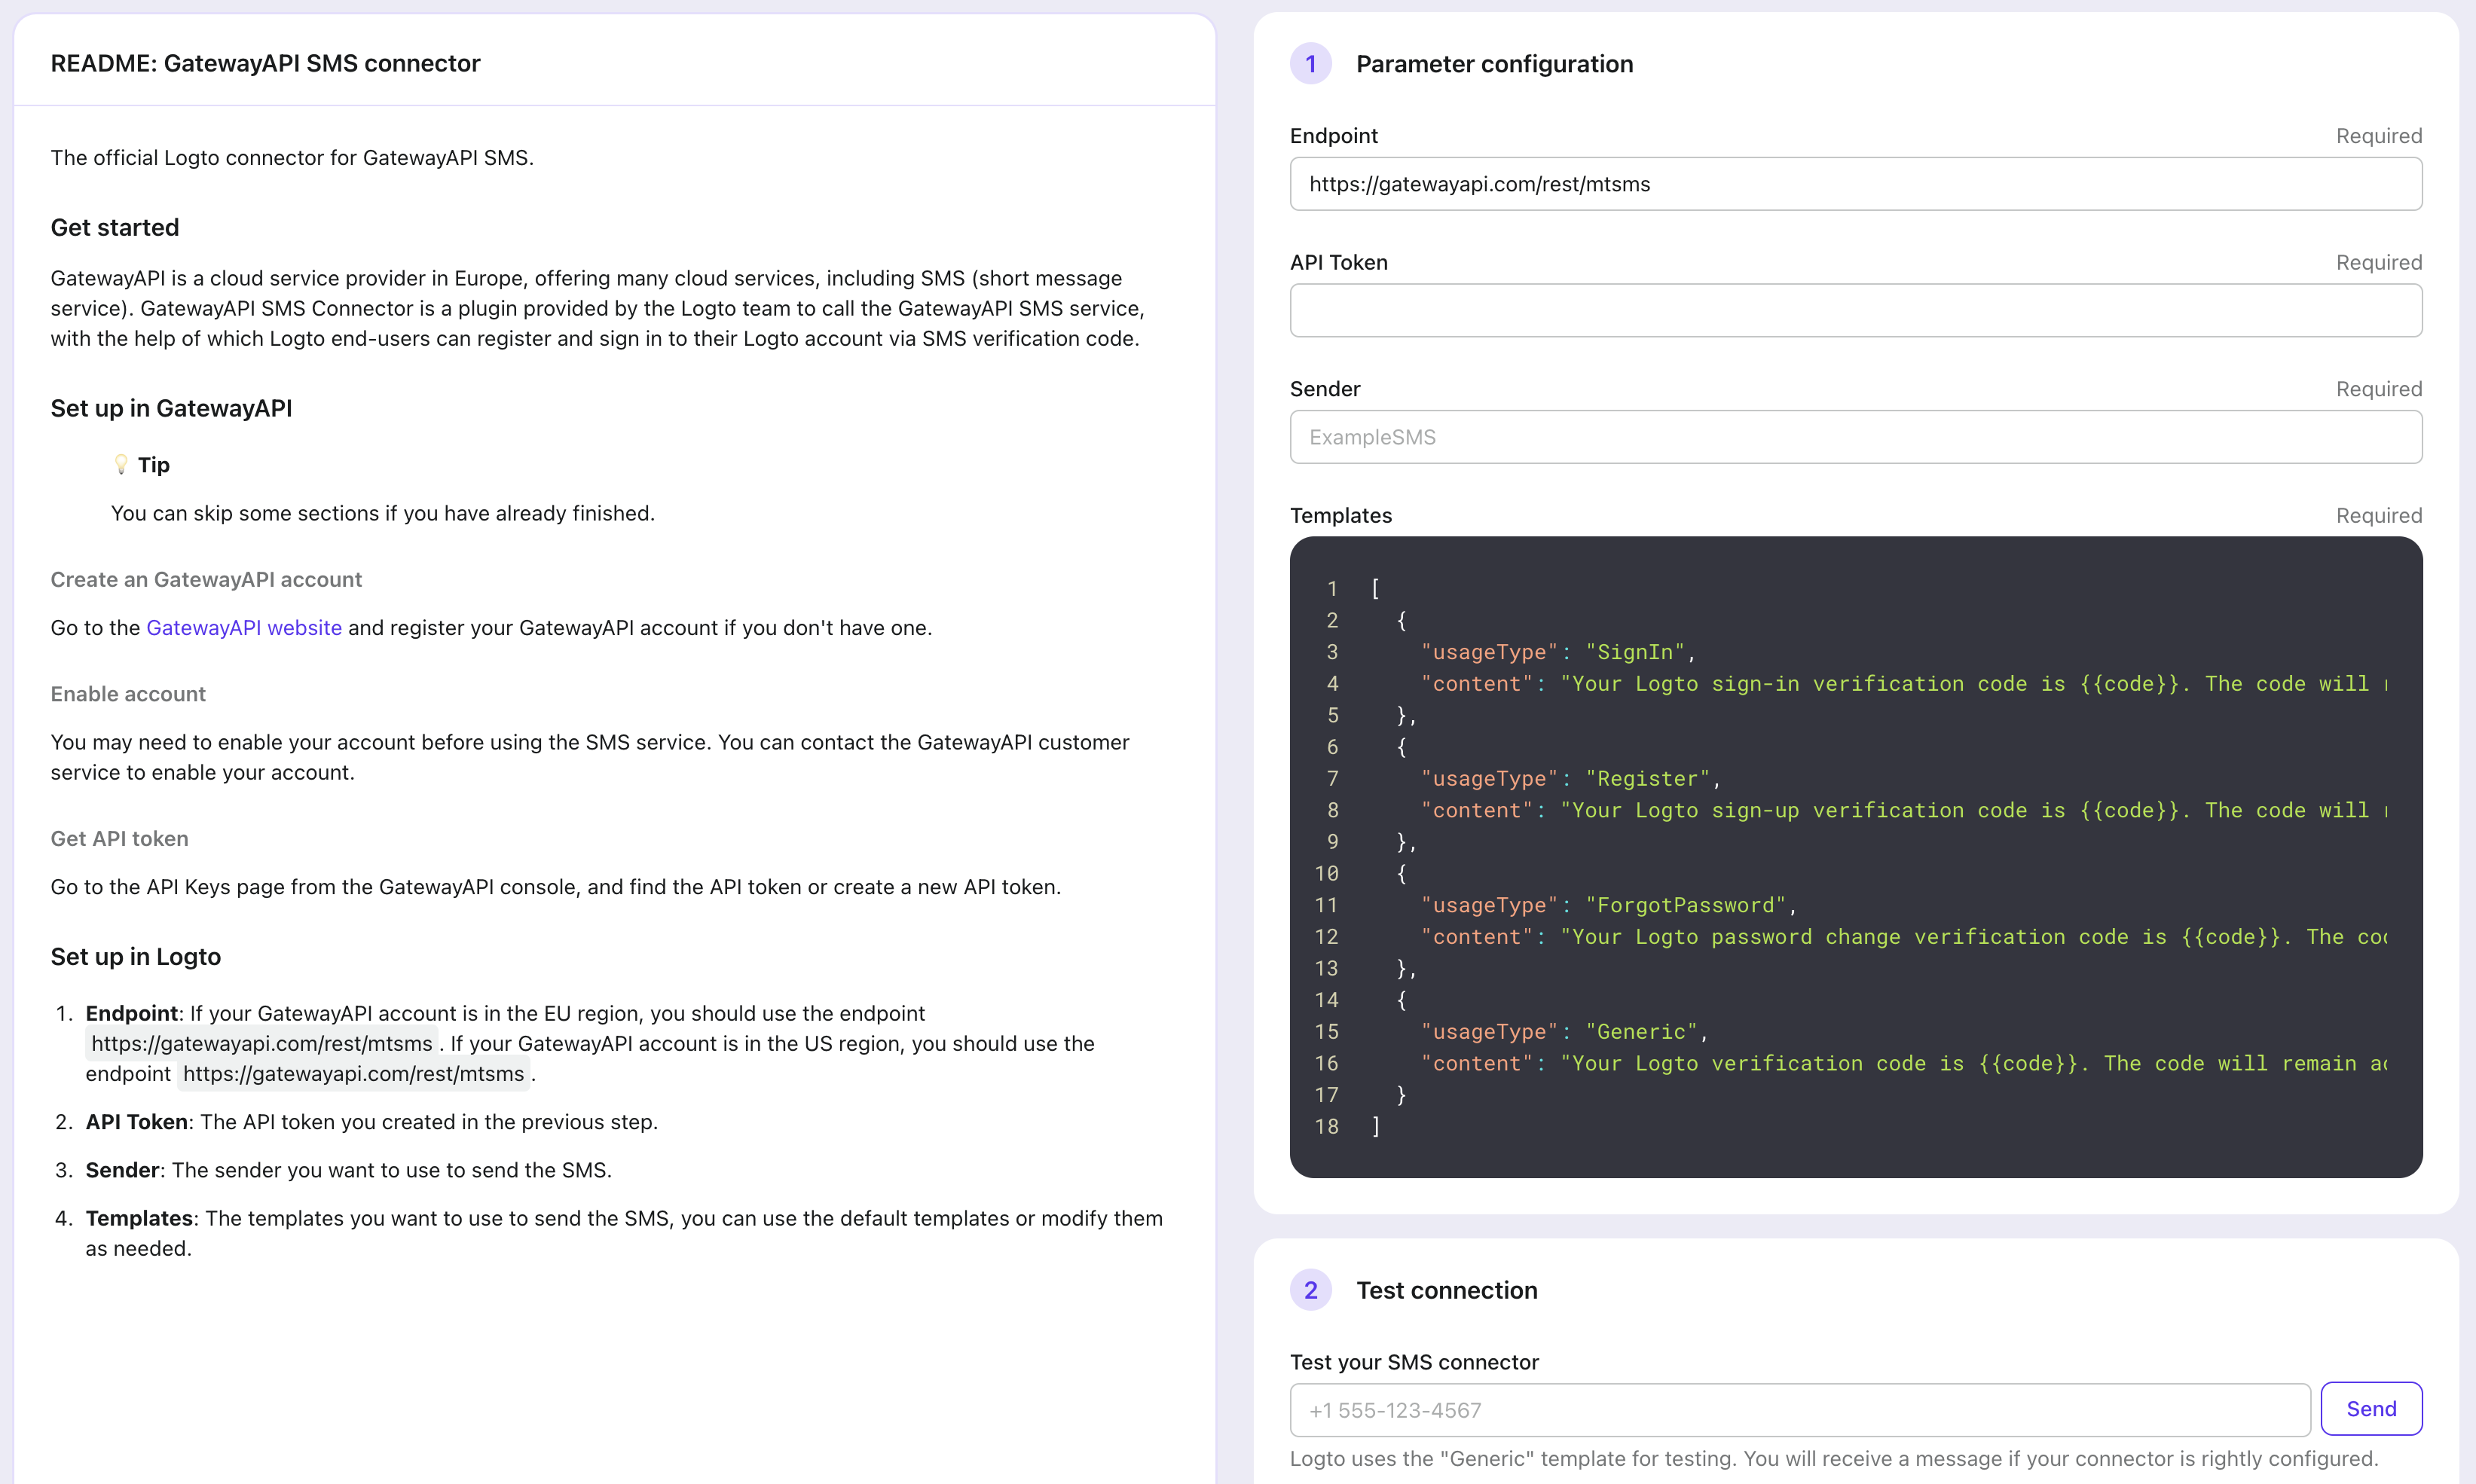Click the "Test connection" section title
This screenshot has height=1484, width=2476.
pyautogui.click(x=1446, y=1290)
